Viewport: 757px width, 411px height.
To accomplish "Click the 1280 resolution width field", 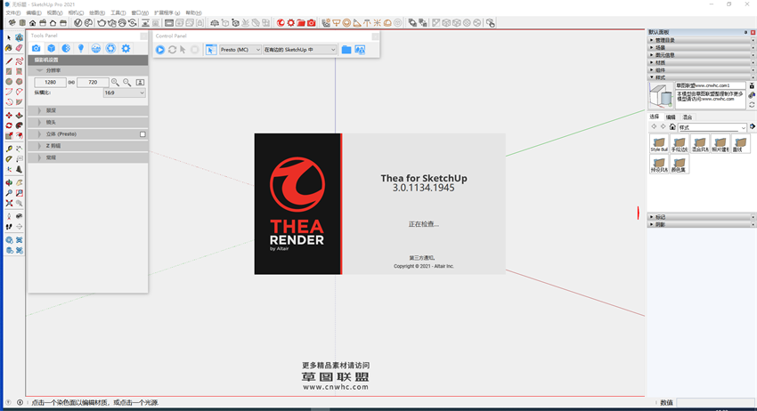I will (x=50, y=82).
